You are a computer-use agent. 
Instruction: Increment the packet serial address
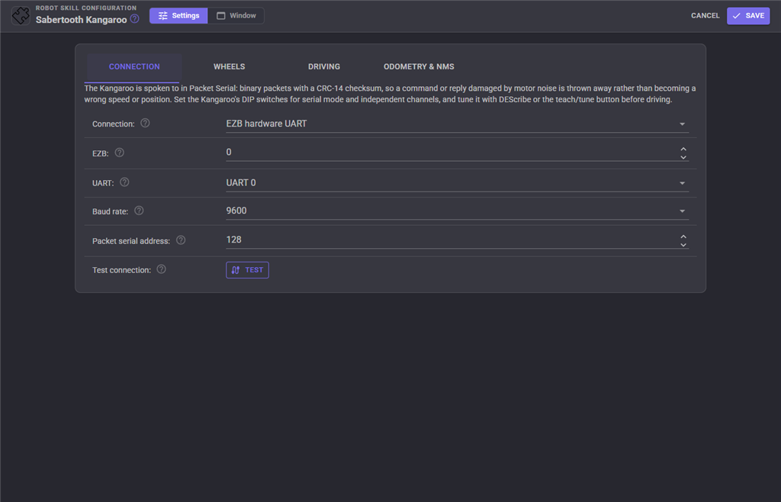coord(683,237)
